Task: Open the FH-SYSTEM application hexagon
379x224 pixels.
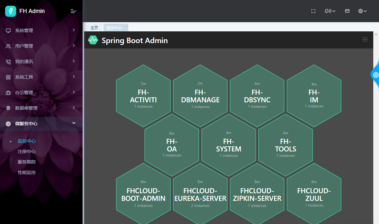Action: click(229, 145)
